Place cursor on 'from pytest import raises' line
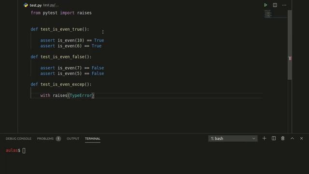Image resolution: width=309 pixels, height=174 pixels. 61,13
